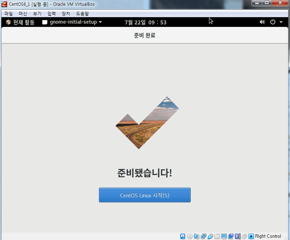The image size is (290, 240).
Task: Click the 준비 완료 header title
Action: 144,35
